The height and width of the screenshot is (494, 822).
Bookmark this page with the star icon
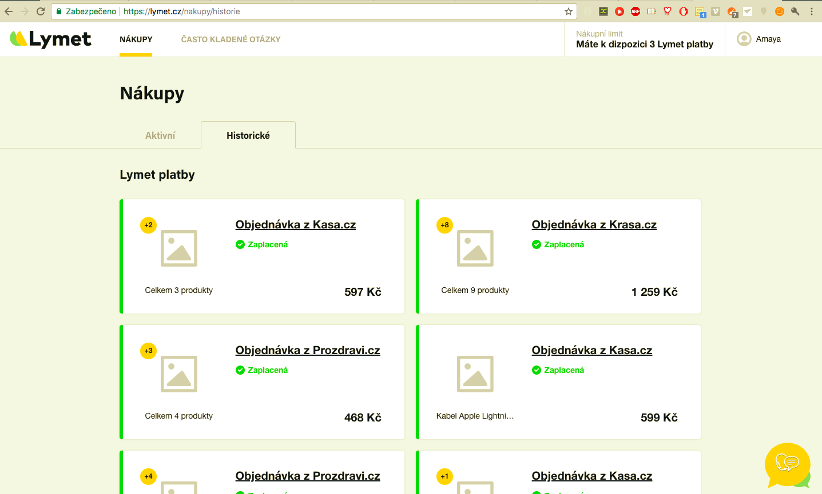[569, 11]
